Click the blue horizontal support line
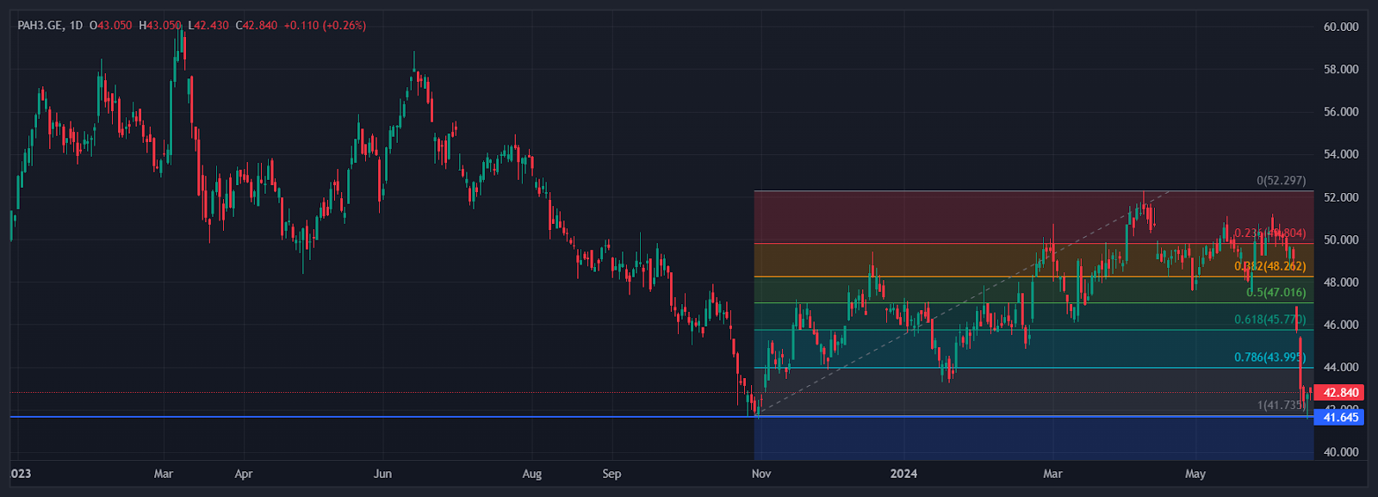Viewport: 1378px width, 497px height. click(x=344, y=417)
